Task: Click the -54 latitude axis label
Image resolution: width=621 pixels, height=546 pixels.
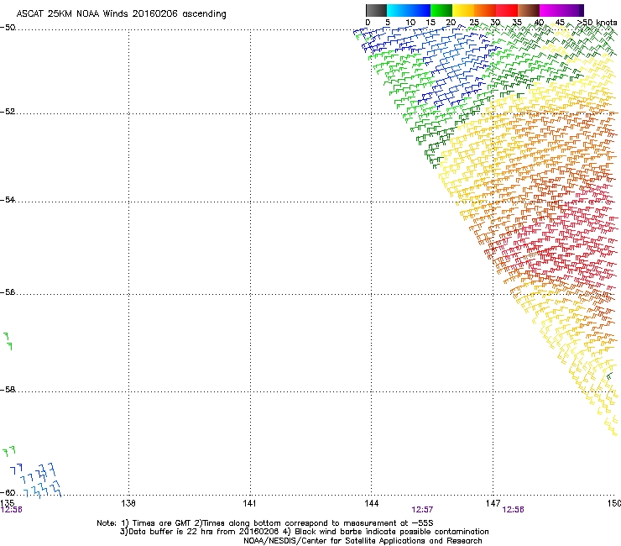Action: click(8, 199)
